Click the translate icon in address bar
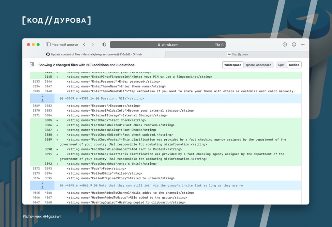The height and width of the screenshot is (227, 332). pos(217,45)
